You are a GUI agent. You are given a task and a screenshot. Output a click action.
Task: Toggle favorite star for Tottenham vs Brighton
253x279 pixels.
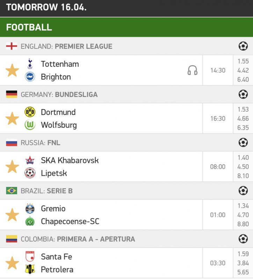coord(12,70)
